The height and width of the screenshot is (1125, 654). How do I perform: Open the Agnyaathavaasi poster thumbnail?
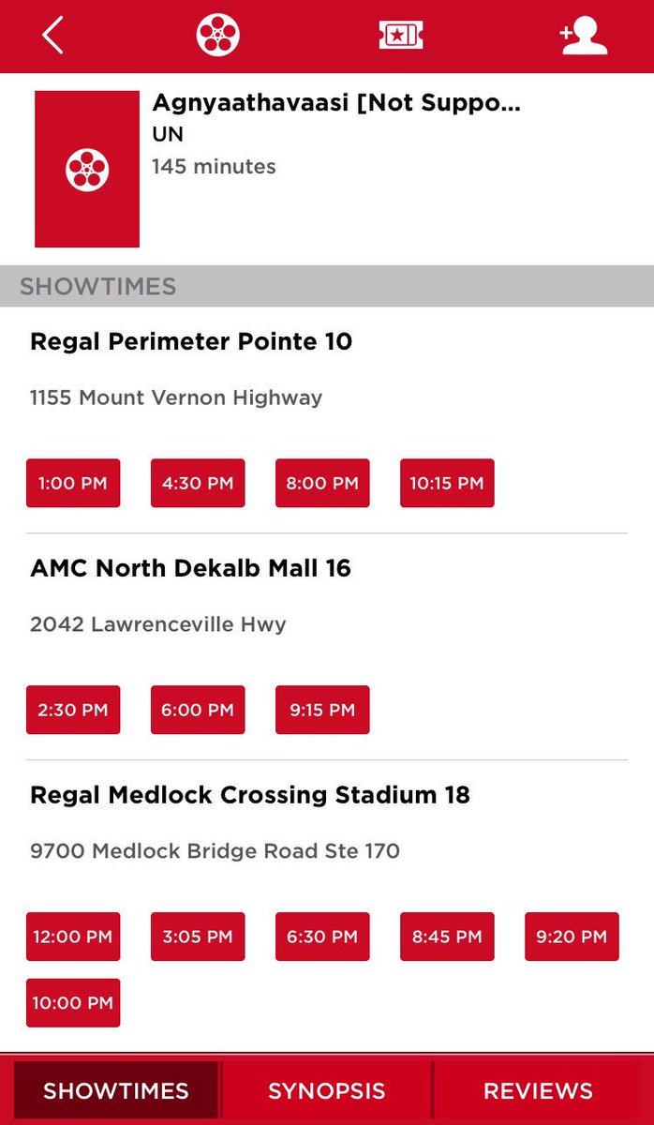point(87,169)
